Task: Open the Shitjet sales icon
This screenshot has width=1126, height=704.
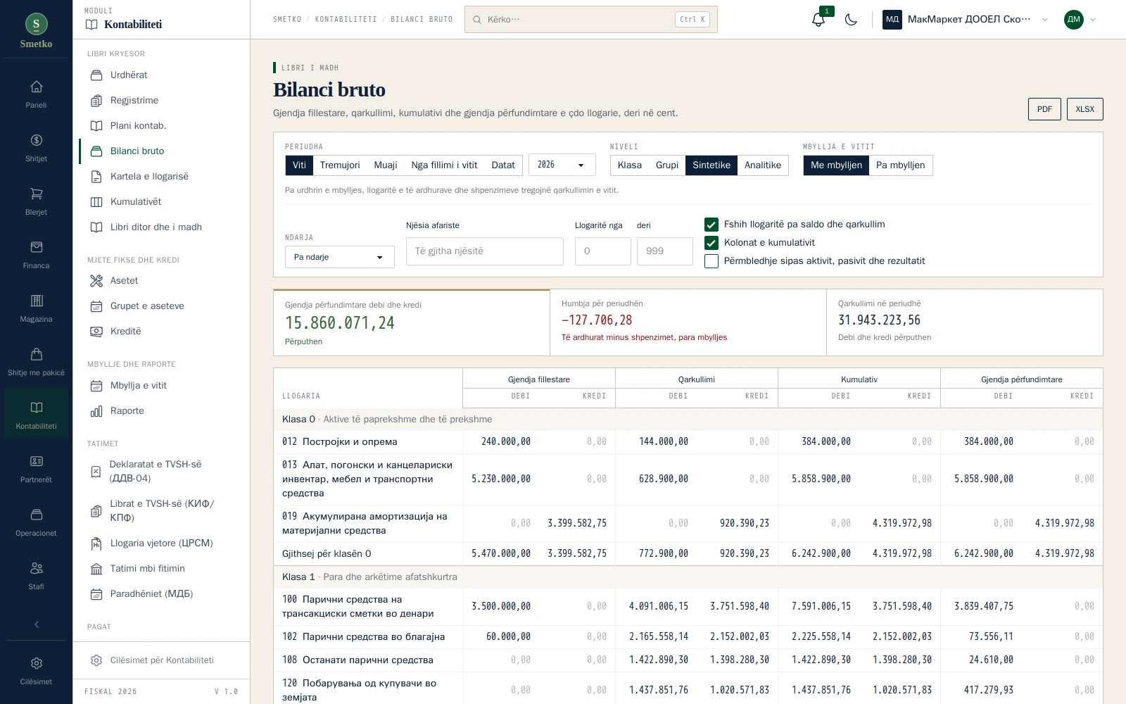Action: (36, 141)
